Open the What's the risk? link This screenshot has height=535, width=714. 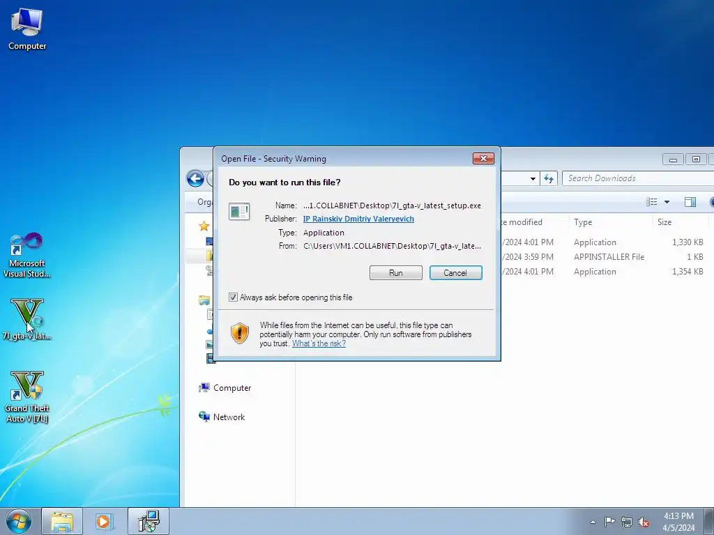(319, 343)
